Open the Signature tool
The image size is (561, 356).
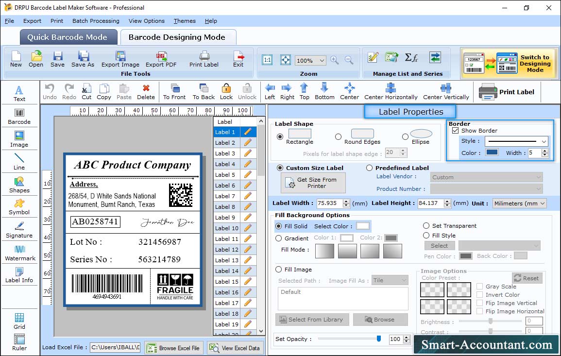point(19,230)
